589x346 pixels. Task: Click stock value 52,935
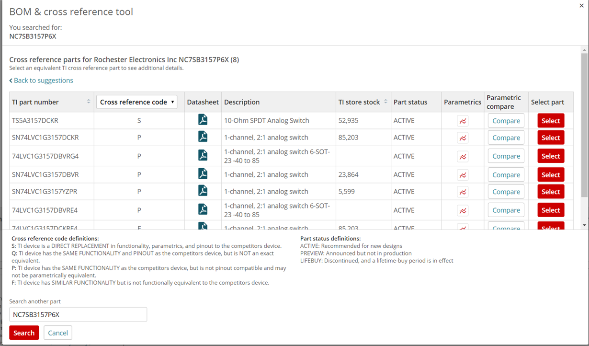pyautogui.click(x=348, y=120)
